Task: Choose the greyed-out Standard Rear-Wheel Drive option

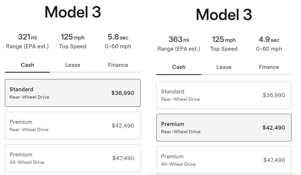Action: (224, 95)
